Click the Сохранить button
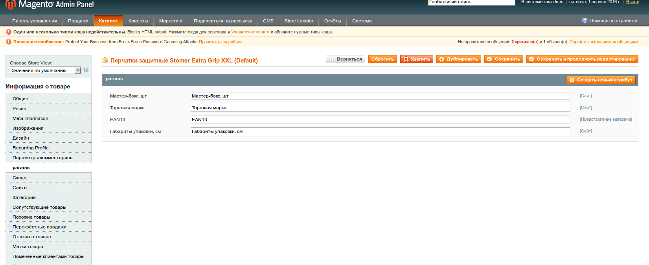The width and height of the screenshot is (649, 265). click(x=504, y=59)
